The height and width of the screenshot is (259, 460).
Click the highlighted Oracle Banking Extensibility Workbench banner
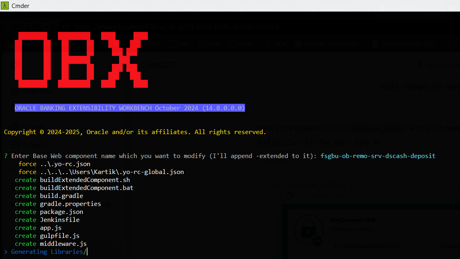pyautogui.click(x=129, y=108)
